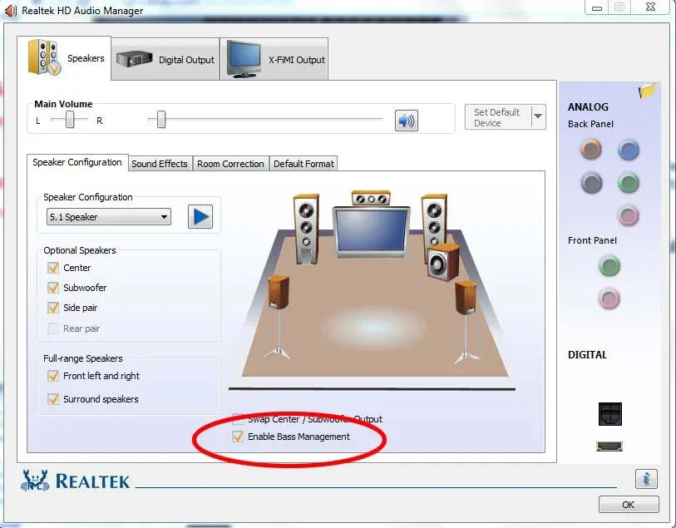
Task: Click the Realtek crab logo
Action: (34, 480)
